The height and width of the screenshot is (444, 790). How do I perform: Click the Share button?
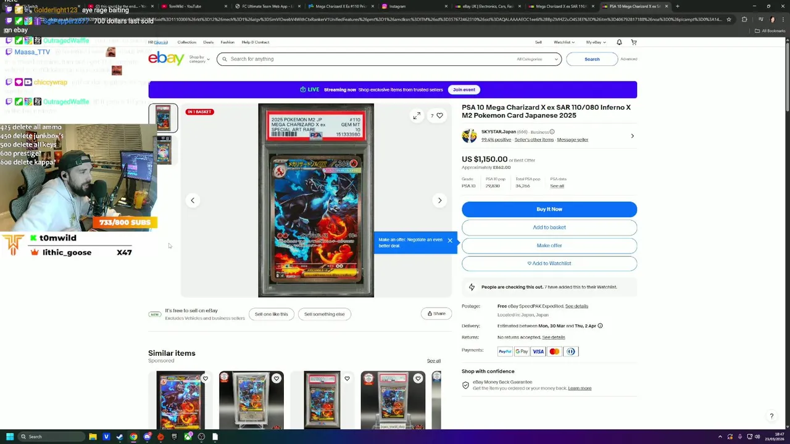[436, 314]
